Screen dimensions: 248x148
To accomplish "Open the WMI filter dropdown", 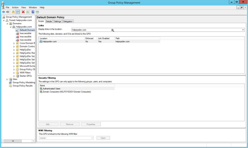I will 92,138.
